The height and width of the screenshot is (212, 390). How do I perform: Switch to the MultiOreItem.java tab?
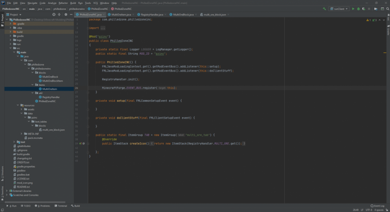(x=121, y=15)
